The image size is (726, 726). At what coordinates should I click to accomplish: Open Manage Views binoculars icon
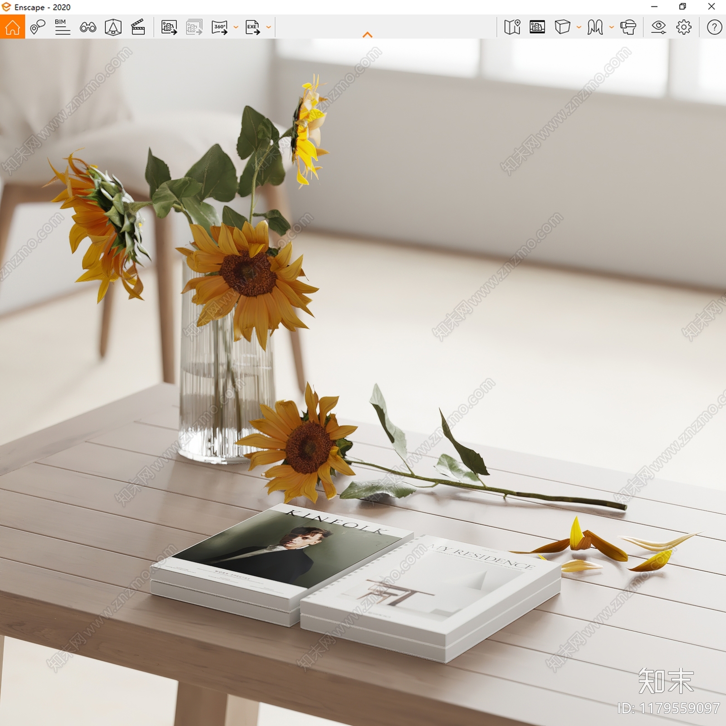coord(88,27)
